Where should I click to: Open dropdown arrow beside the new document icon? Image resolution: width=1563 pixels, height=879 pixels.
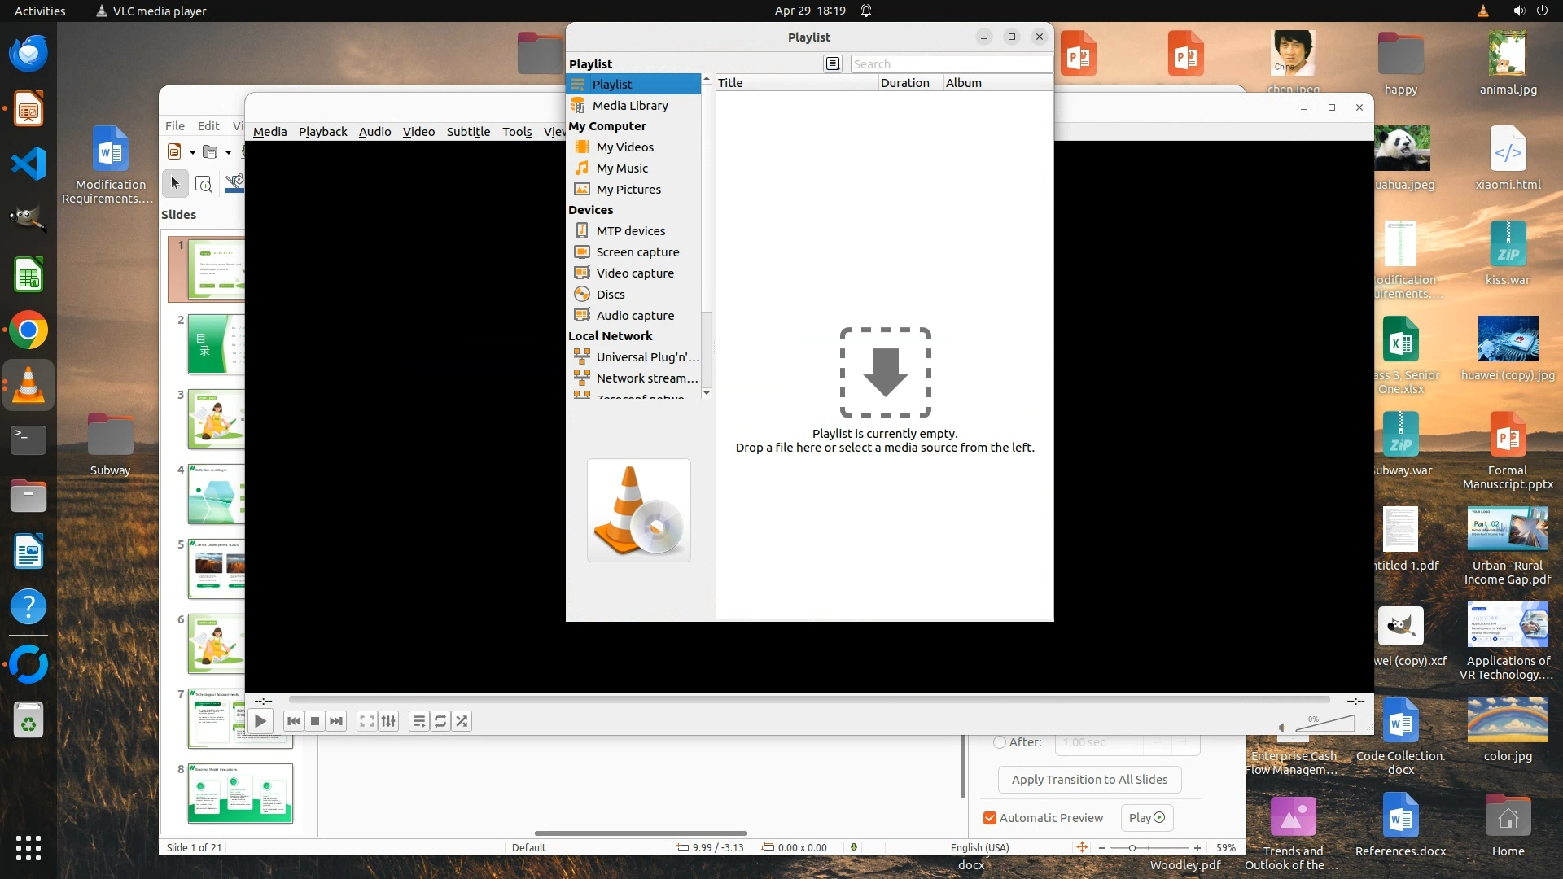[192, 152]
